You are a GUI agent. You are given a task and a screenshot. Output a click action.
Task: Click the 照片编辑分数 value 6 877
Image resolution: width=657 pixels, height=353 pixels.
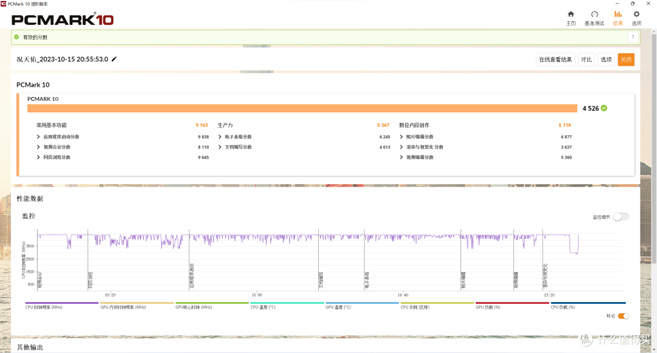tap(566, 137)
